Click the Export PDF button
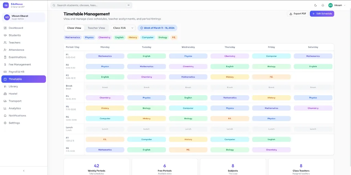Viewport: 351px width, 175px height. click(298, 14)
